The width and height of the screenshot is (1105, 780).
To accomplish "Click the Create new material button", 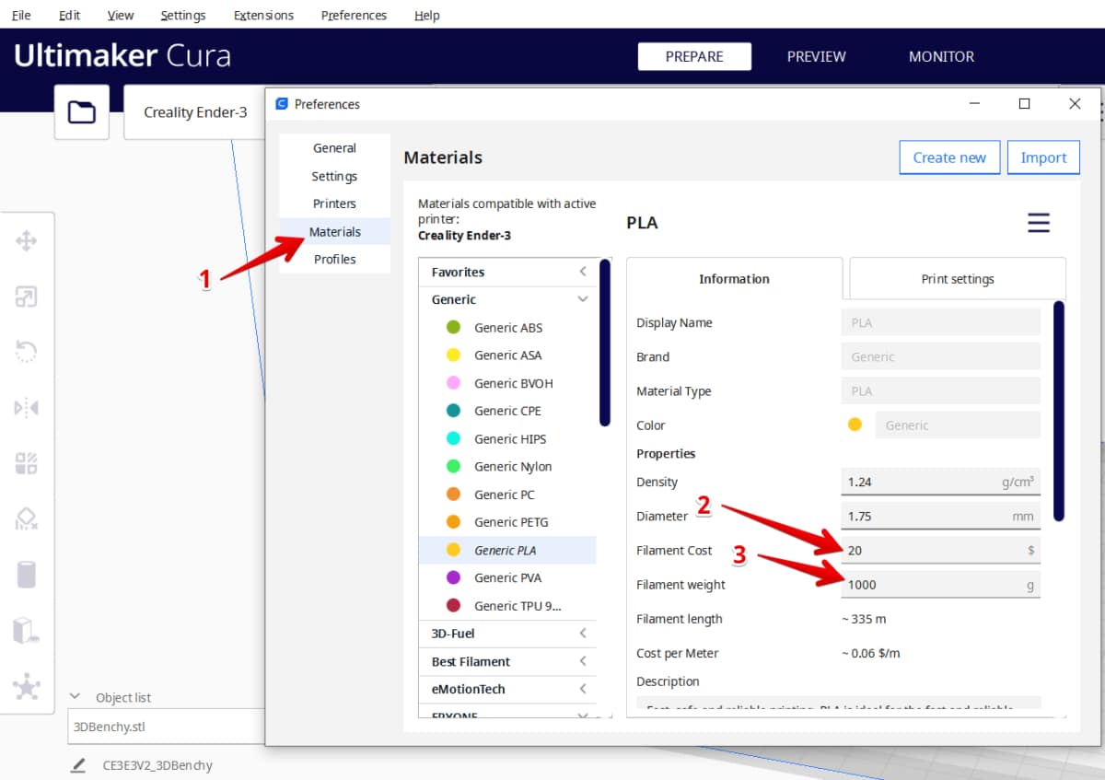I will pos(949,157).
